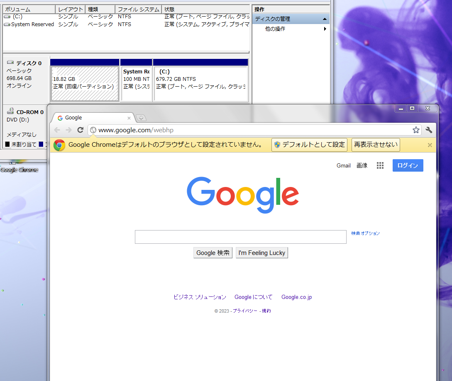Open ビジネス ソリューション link
452x381 pixels.
tap(200, 297)
